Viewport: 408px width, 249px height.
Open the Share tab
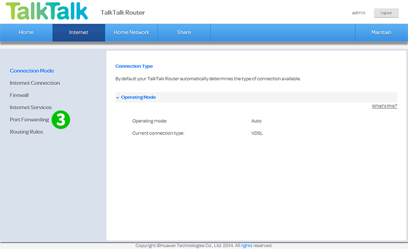click(184, 33)
